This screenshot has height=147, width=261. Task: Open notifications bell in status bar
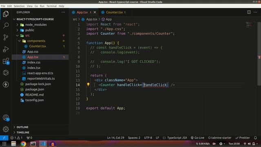255,138
